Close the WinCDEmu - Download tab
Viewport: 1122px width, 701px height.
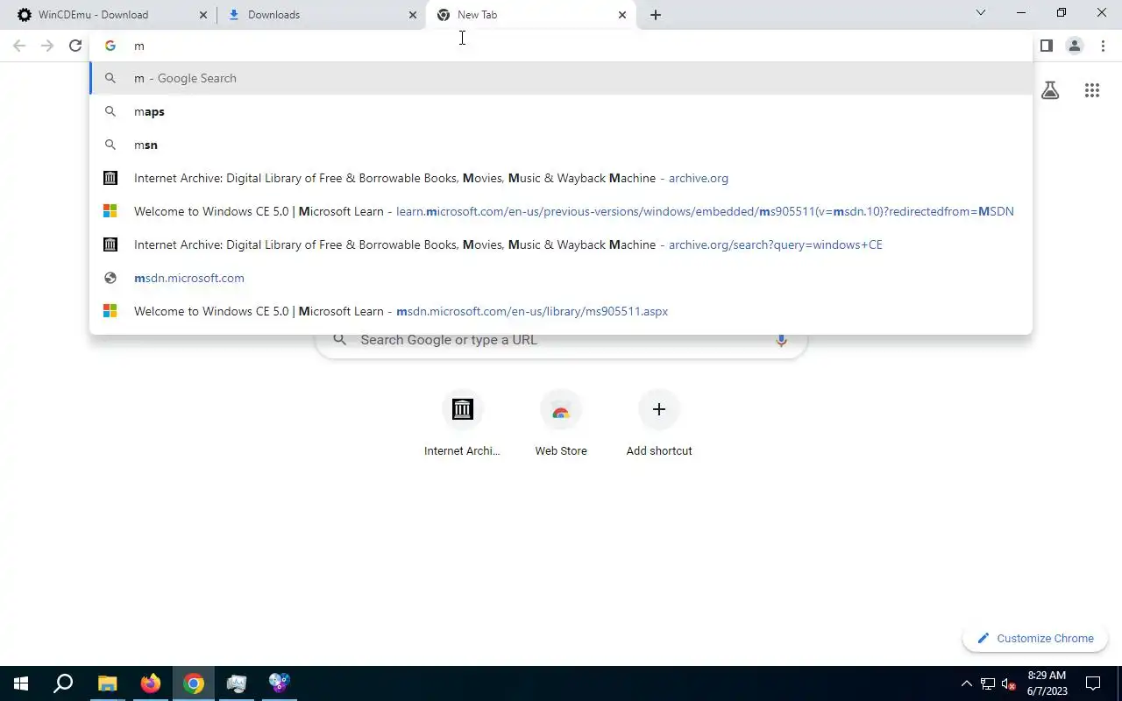(203, 15)
